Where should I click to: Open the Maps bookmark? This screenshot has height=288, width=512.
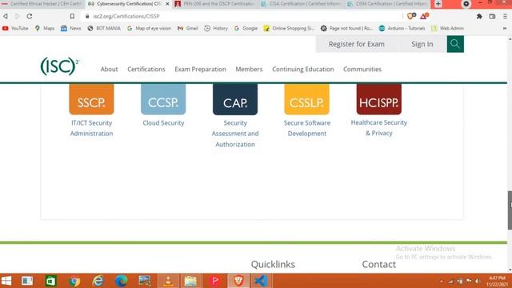pyautogui.click(x=45, y=29)
